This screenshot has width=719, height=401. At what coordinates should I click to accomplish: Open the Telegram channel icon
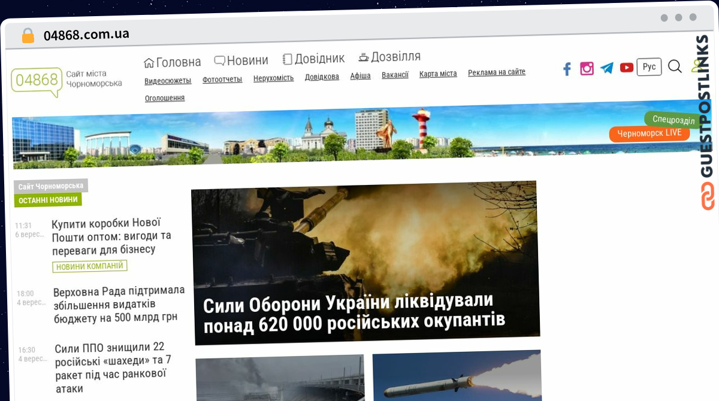coord(607,68)
